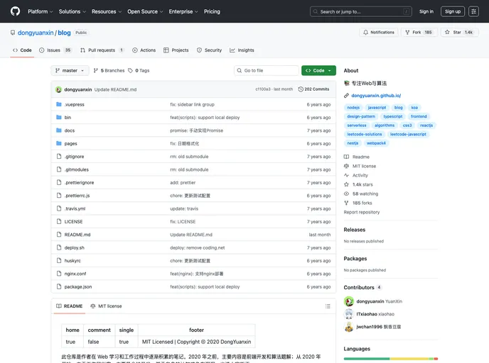This screenshot has width=489, height=363.
Task: Expand the Platform menu
Action: 40,11
